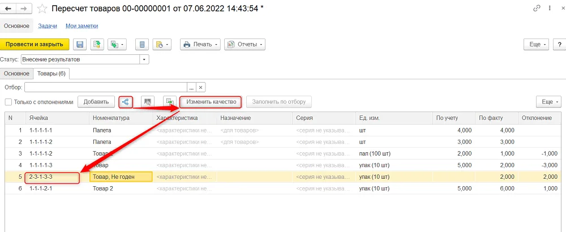Switch to the lower Основное tab

tap(16, 73)
